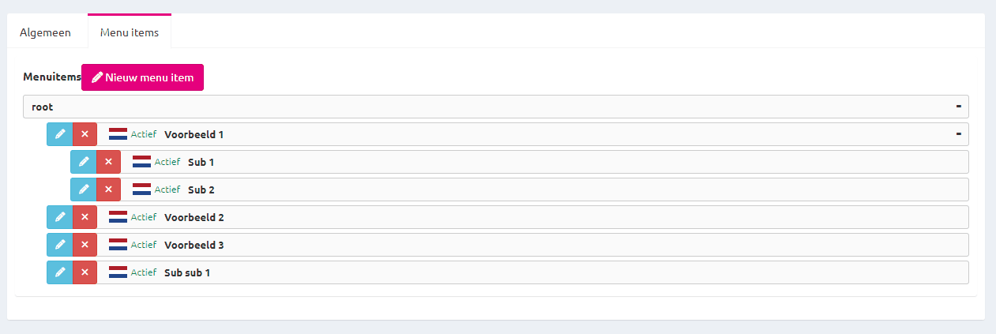The height and width of the screenshot is (334, 996).
Task: Switch to the Algemeen tab
Action: [x=45, y=33]
